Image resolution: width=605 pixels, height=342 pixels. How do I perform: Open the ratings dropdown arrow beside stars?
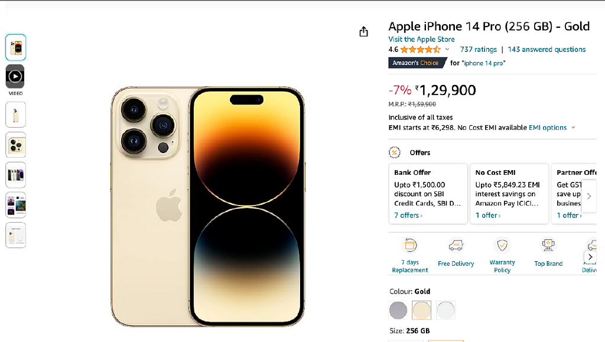coord(447,50)
